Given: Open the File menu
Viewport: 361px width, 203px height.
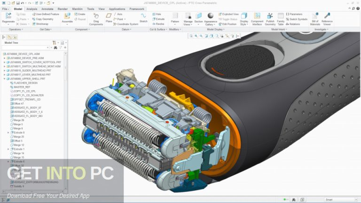Looking at the screenshot, I should click(5, 9).
